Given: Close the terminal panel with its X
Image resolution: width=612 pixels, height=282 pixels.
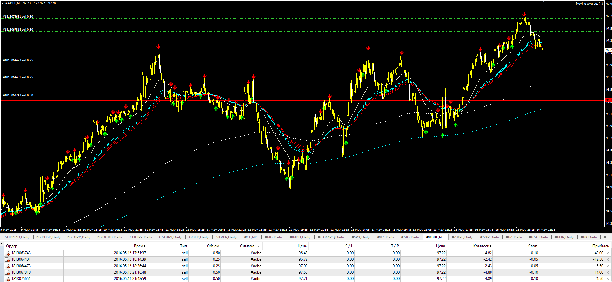Looking at the screenshot, I should pyautogui.click(x=2, y=243).
